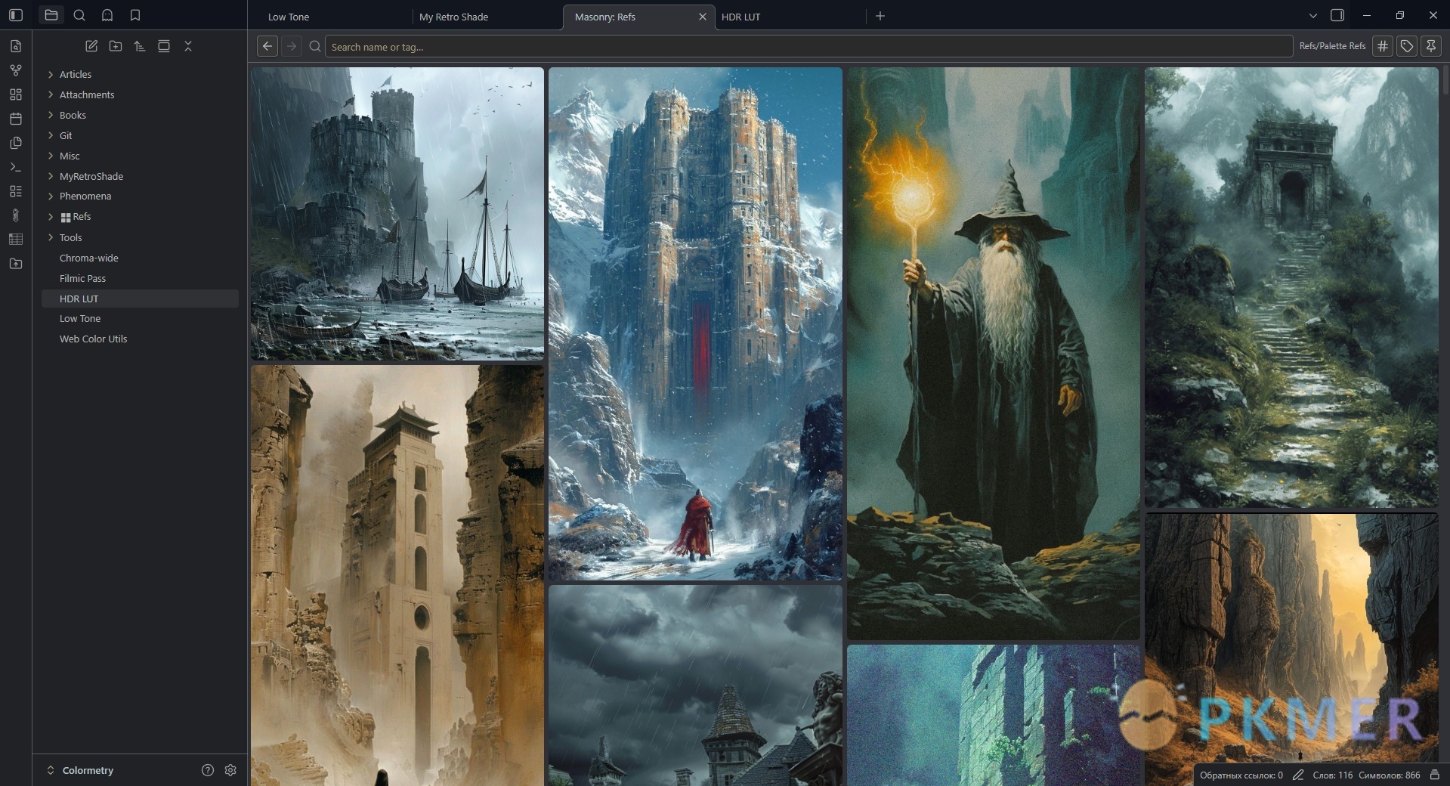Focus the 'Search name or tag' field
1450x786 pixels.
[808, 46]
